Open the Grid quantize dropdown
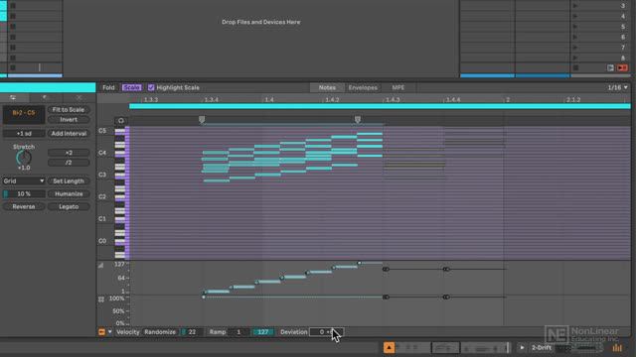Image resolution: width=636 pixels, height=357 pixels. (x=24, y=180)
